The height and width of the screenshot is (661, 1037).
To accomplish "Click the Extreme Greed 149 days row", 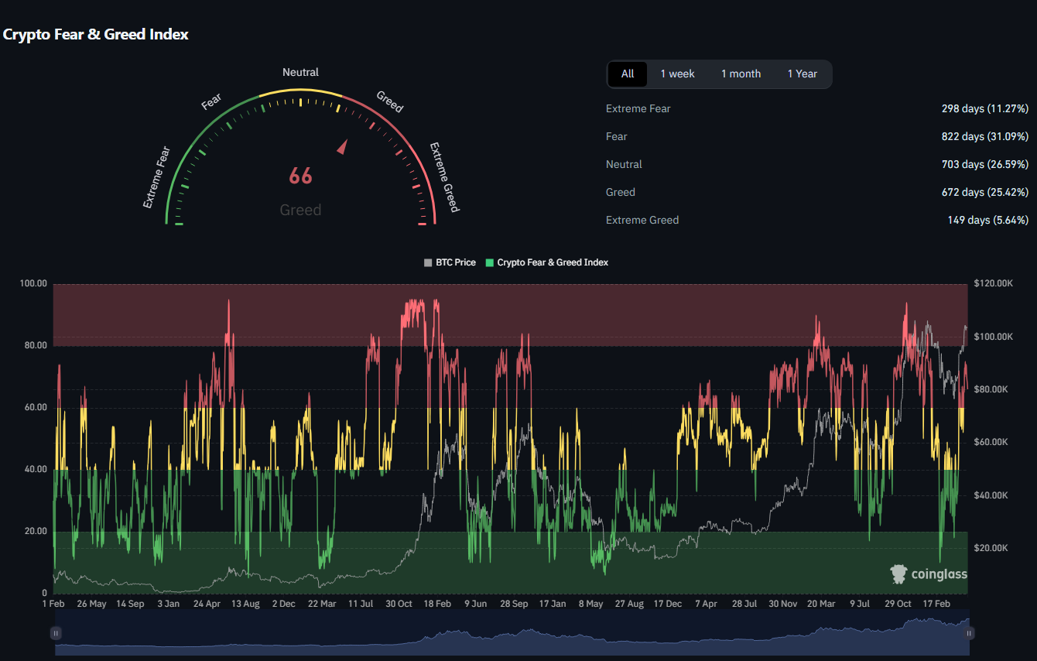I will point(987,221).
